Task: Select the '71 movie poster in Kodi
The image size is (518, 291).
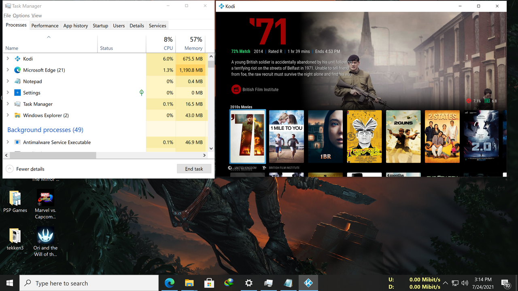Action: (x=248, y=137)
